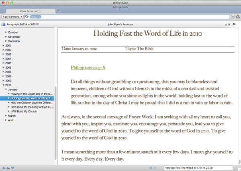This screenshot has height=171, width=241.
Task: Click the Date: January 10, 2010 text
Action: [80, 49]
